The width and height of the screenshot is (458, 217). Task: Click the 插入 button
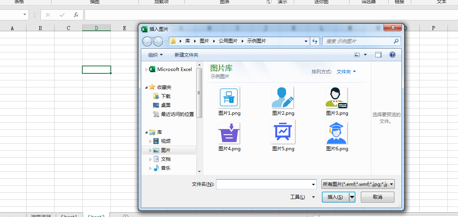336,197
